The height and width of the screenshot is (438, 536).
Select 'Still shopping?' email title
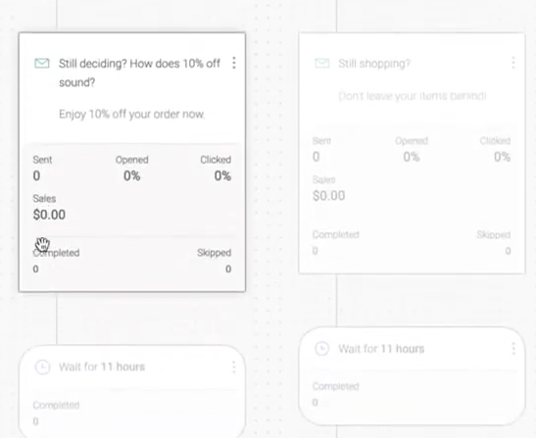[x=374, y=64]
